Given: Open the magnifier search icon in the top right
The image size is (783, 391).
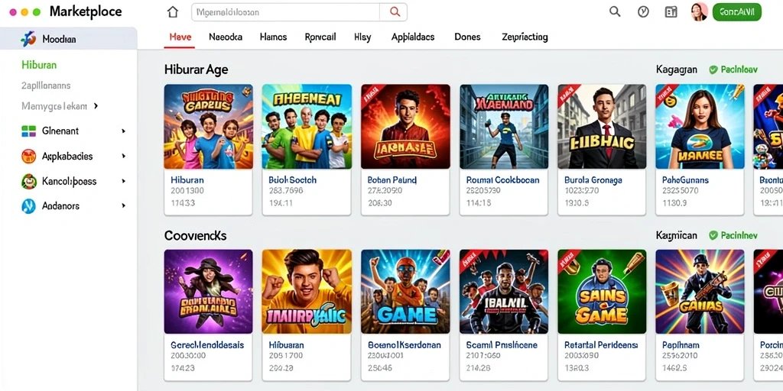Looking at the screenshot, I should (615, 11).
